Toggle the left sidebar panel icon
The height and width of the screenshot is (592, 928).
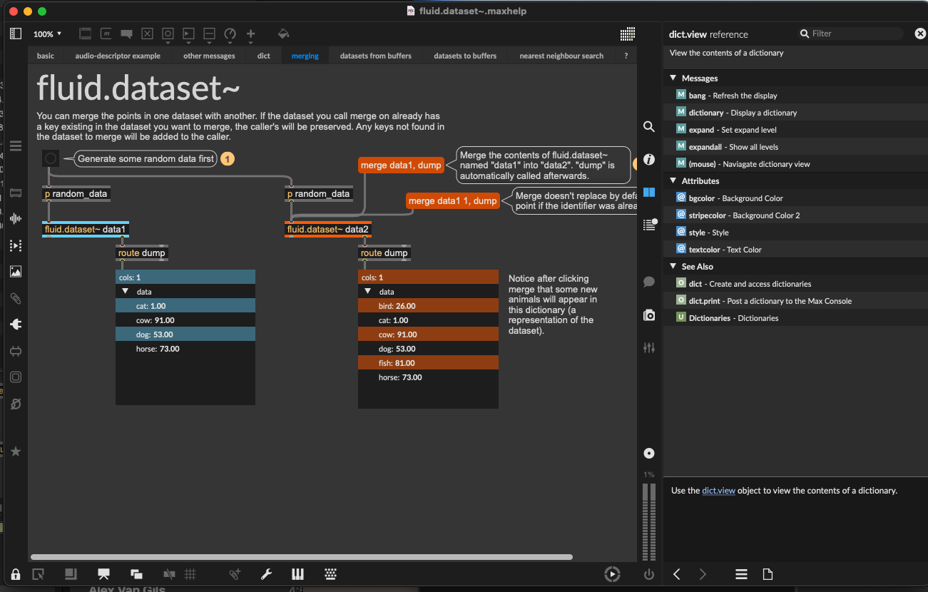(x=16, y=34)
